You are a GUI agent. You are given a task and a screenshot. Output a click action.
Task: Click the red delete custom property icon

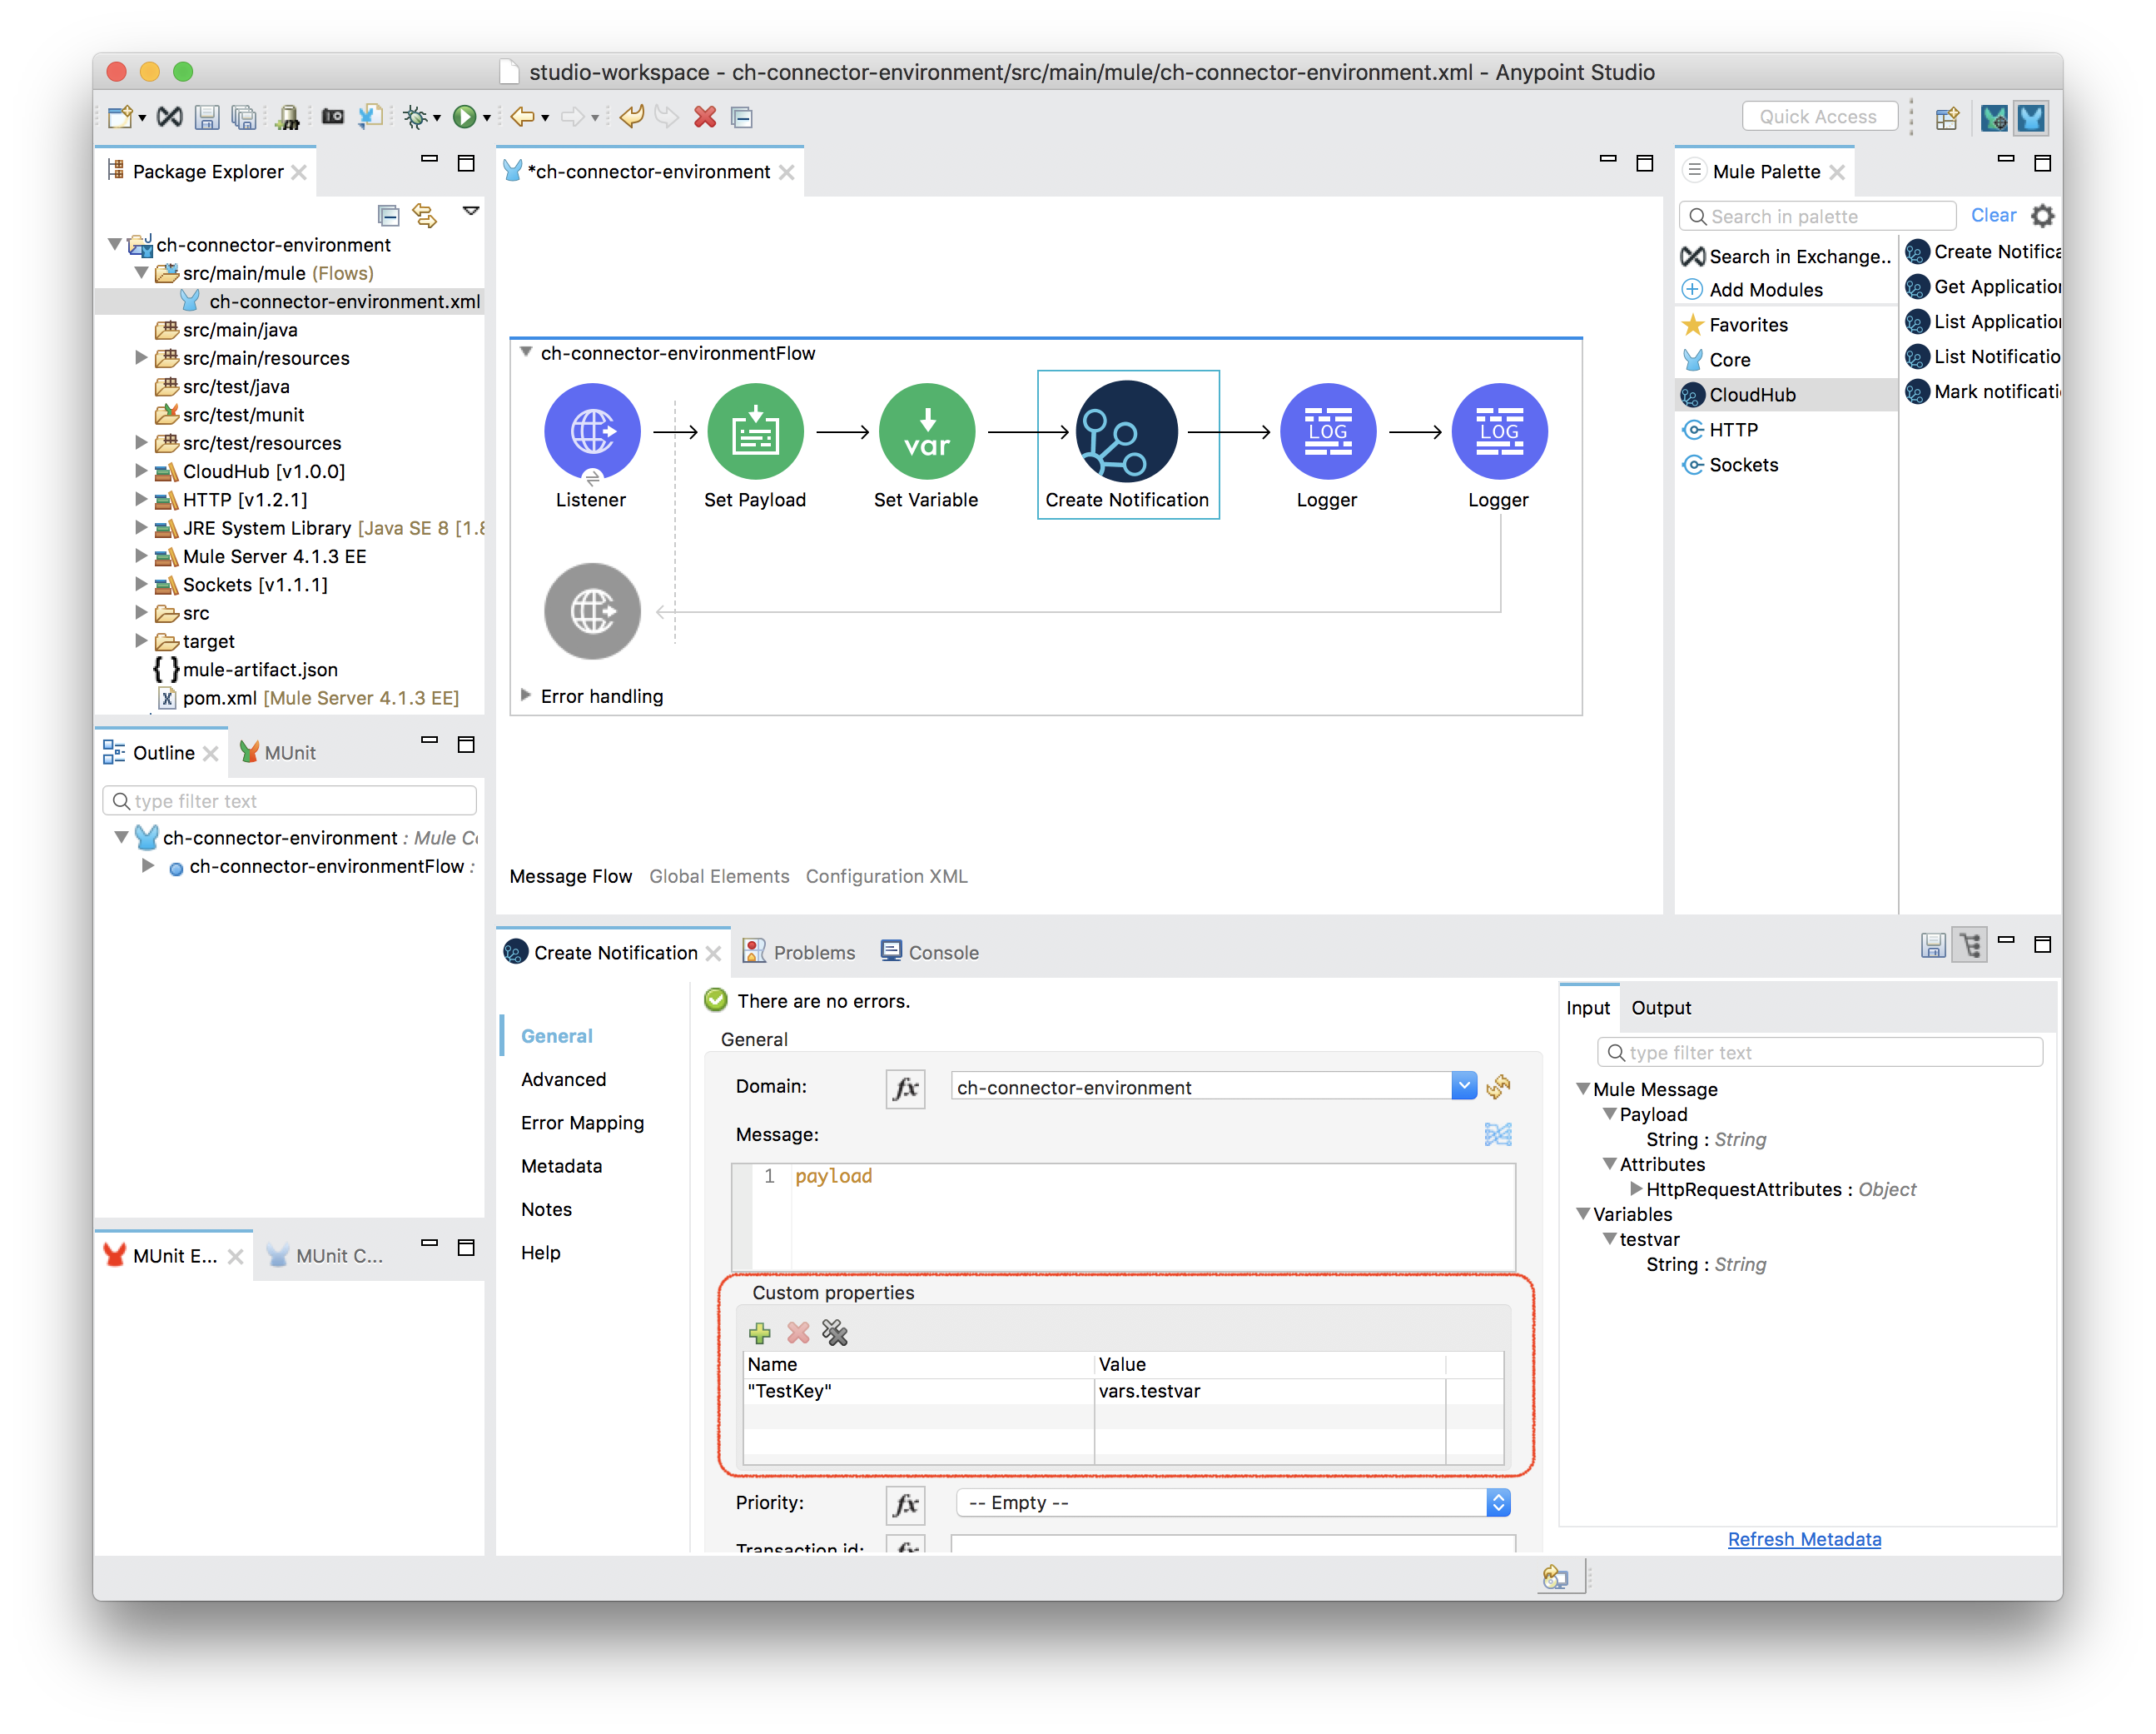(x=798, y=1333)
